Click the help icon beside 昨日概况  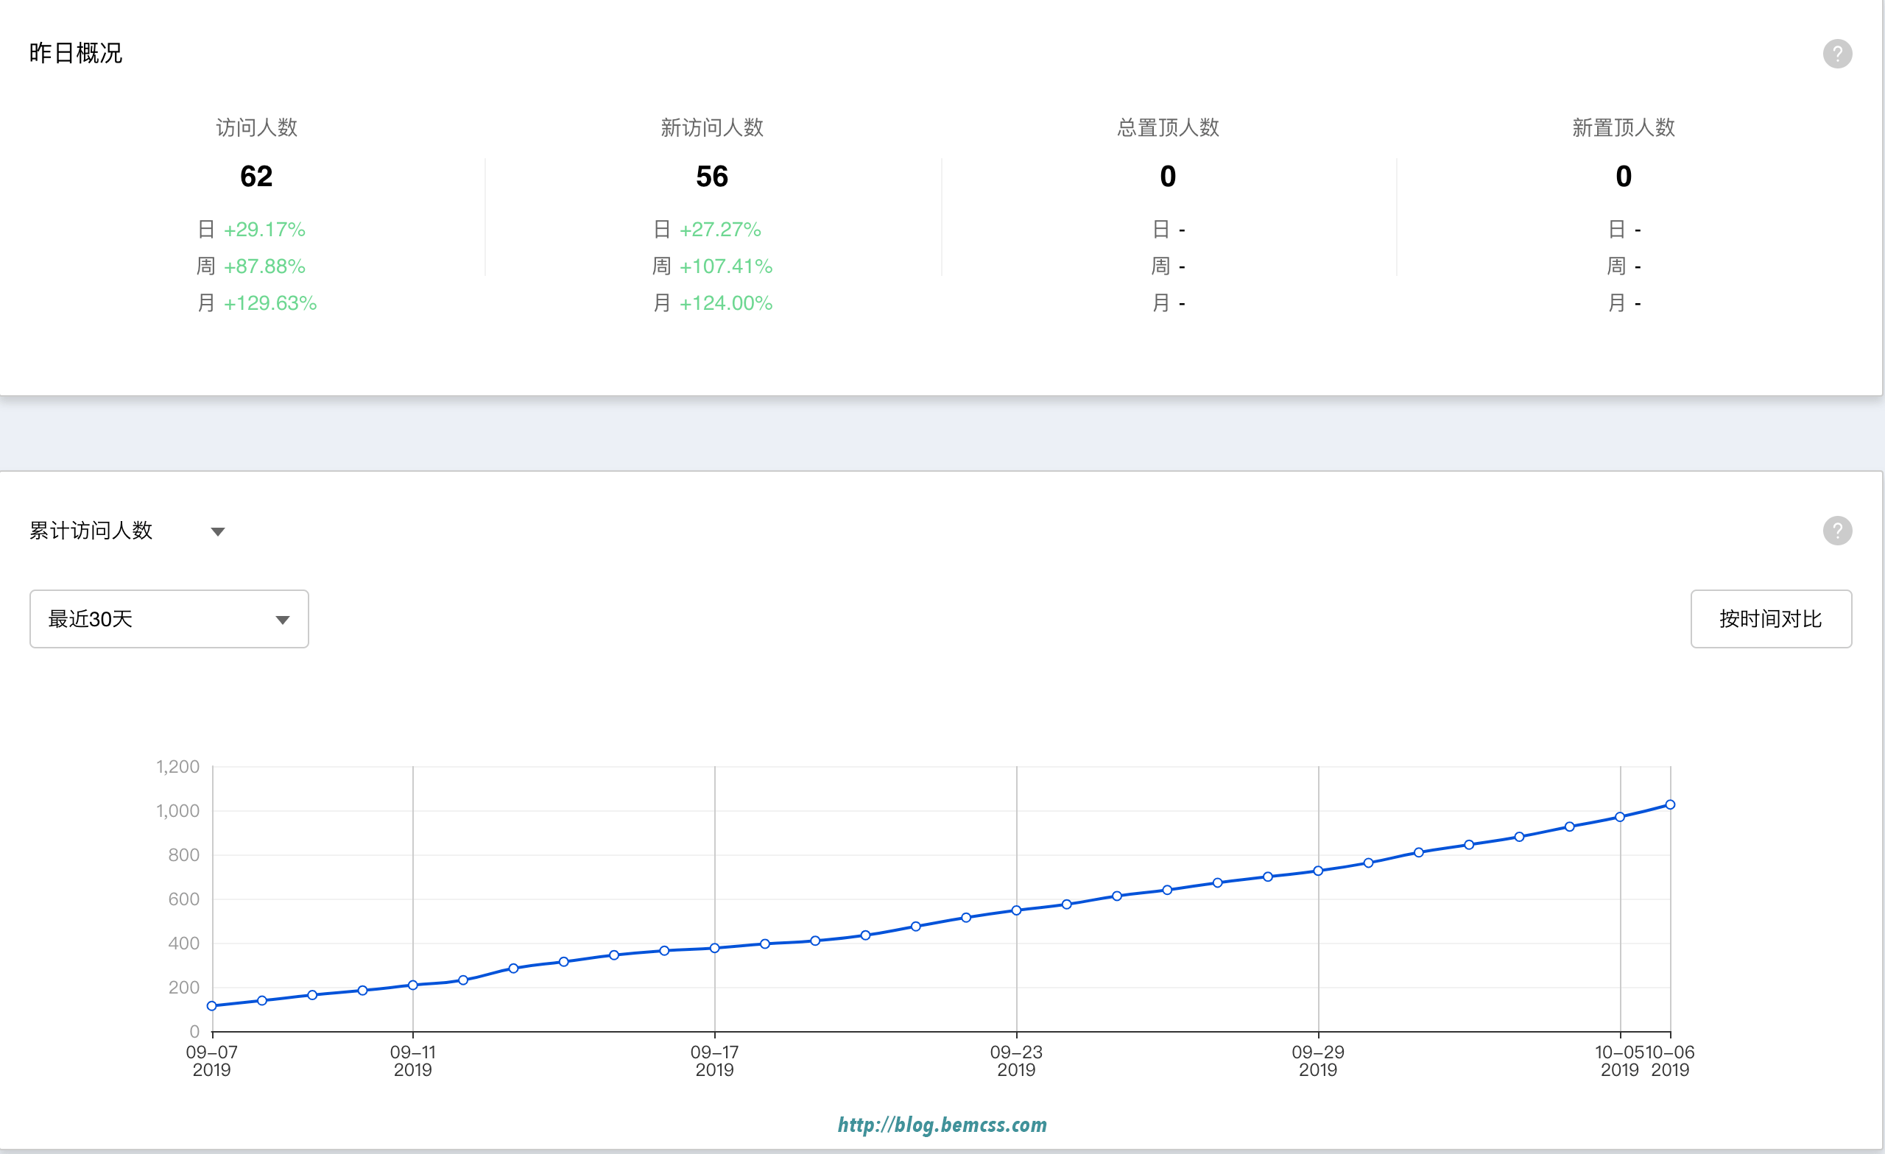(x=1837, y=54)
